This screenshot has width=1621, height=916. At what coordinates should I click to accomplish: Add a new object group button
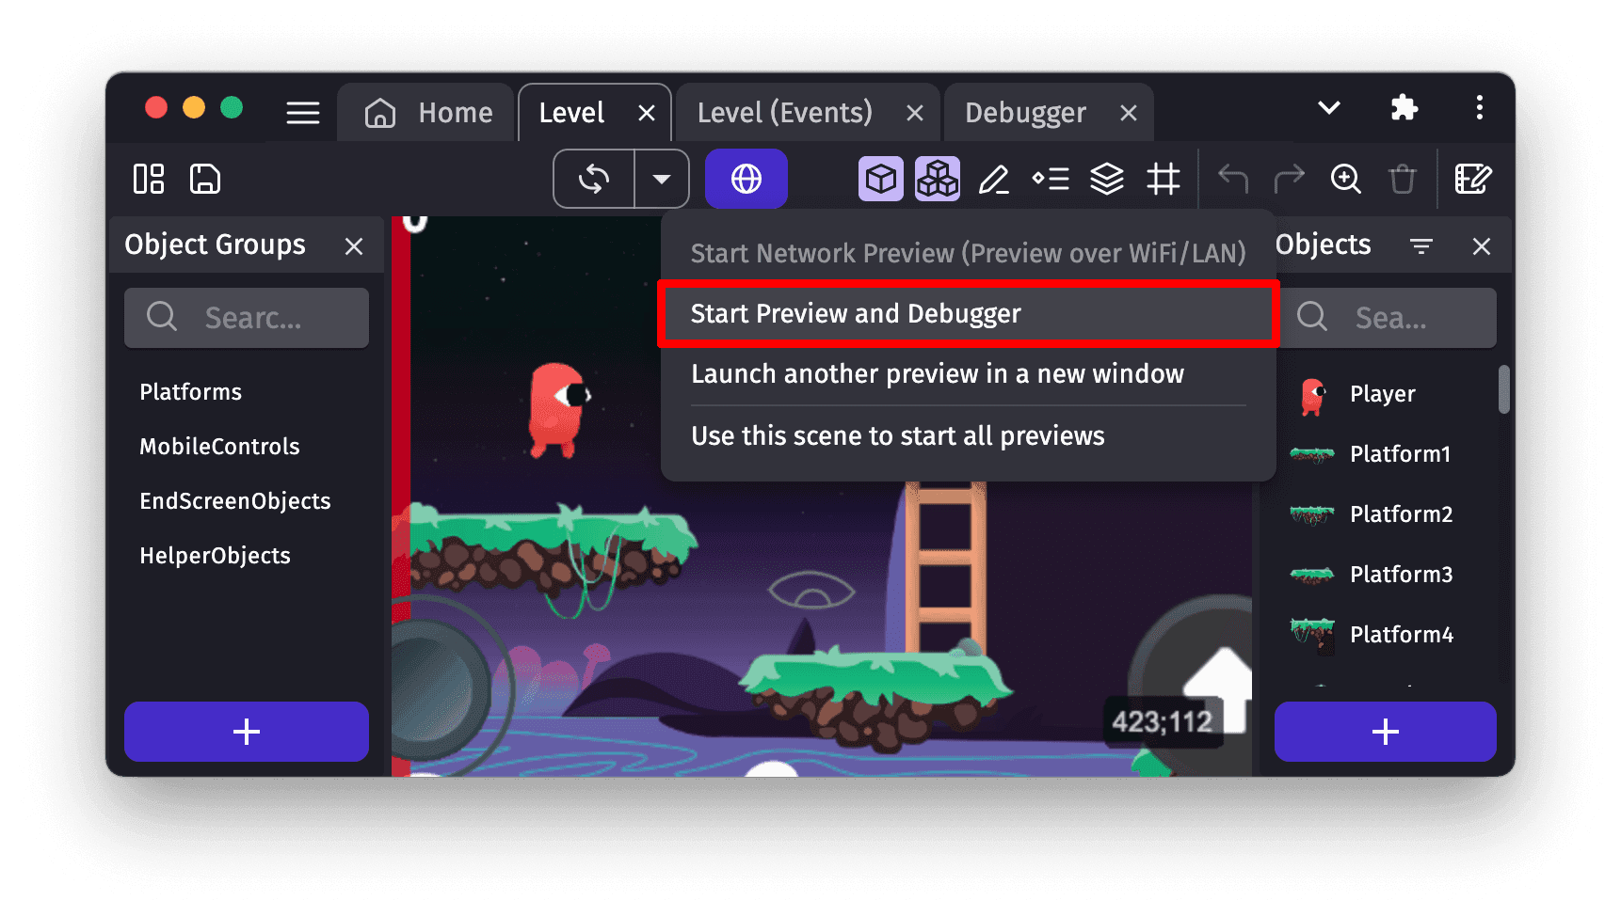click(x=247, y=732)
